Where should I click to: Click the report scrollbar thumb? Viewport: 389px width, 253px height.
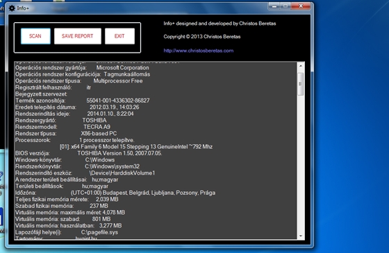pos(300,84)
